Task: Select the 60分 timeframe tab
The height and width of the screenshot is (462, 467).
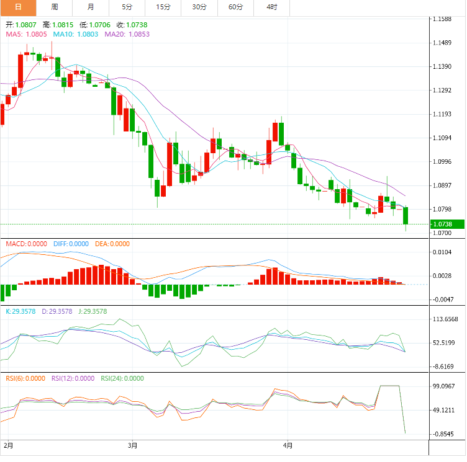Action: 235,7
